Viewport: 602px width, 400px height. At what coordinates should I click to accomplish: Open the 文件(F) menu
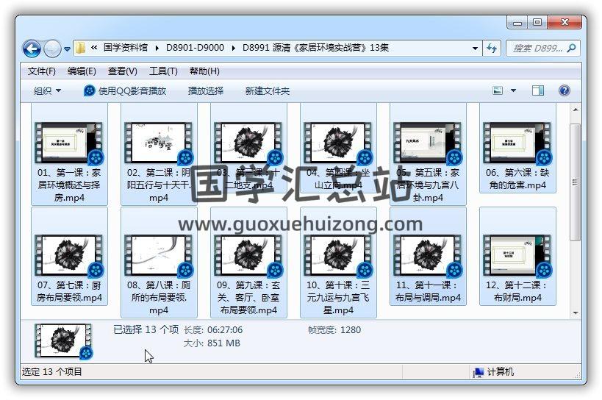(41, 71)
